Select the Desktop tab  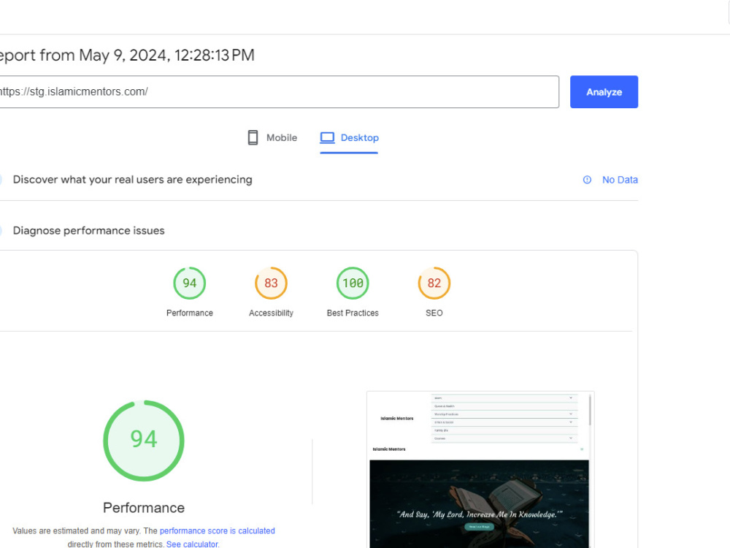(x=349, y=138)
